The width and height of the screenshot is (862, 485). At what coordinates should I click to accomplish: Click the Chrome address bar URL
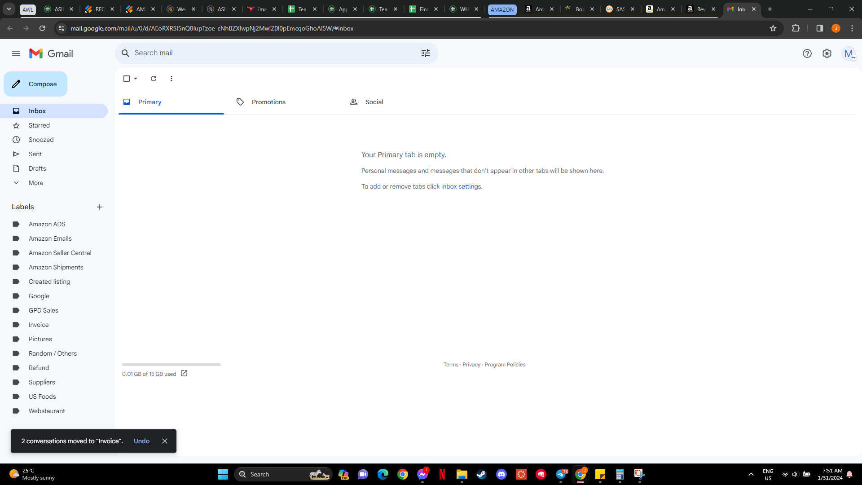point(212,28)
